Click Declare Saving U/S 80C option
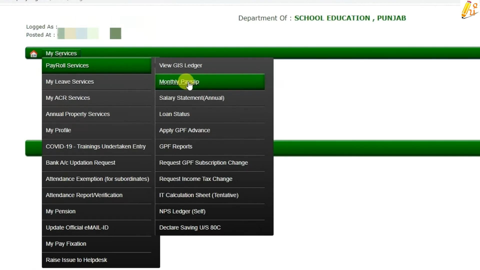Screen dimensions: 480x270 pyautogui.click(x=190, y=227)
